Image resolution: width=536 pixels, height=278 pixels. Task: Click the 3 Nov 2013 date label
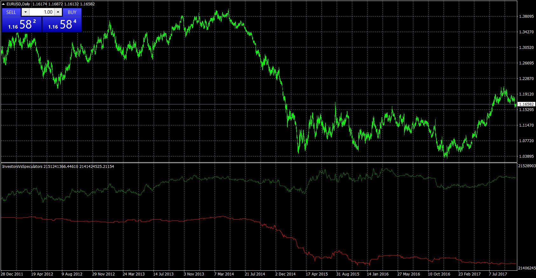coord(194,274)
